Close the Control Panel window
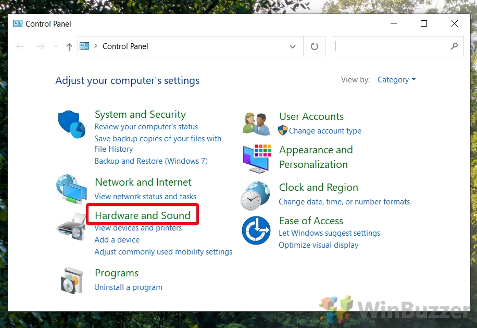477x328 pixels. 455,23
